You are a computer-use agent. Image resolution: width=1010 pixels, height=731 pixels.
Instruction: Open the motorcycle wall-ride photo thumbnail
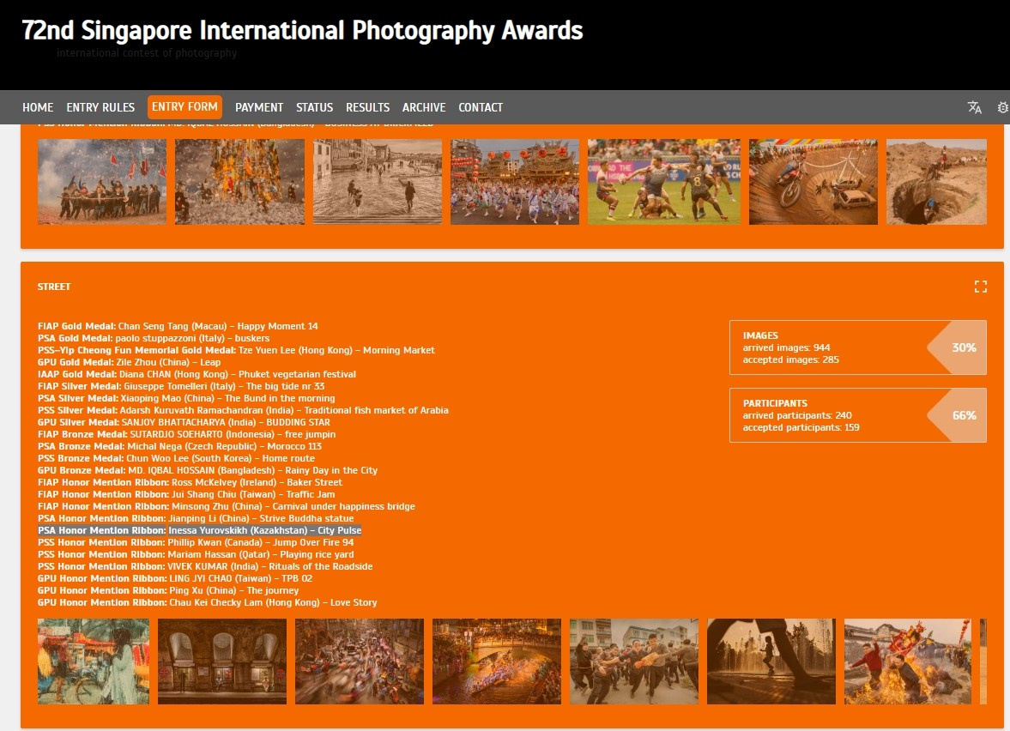[x=813, y=182]
